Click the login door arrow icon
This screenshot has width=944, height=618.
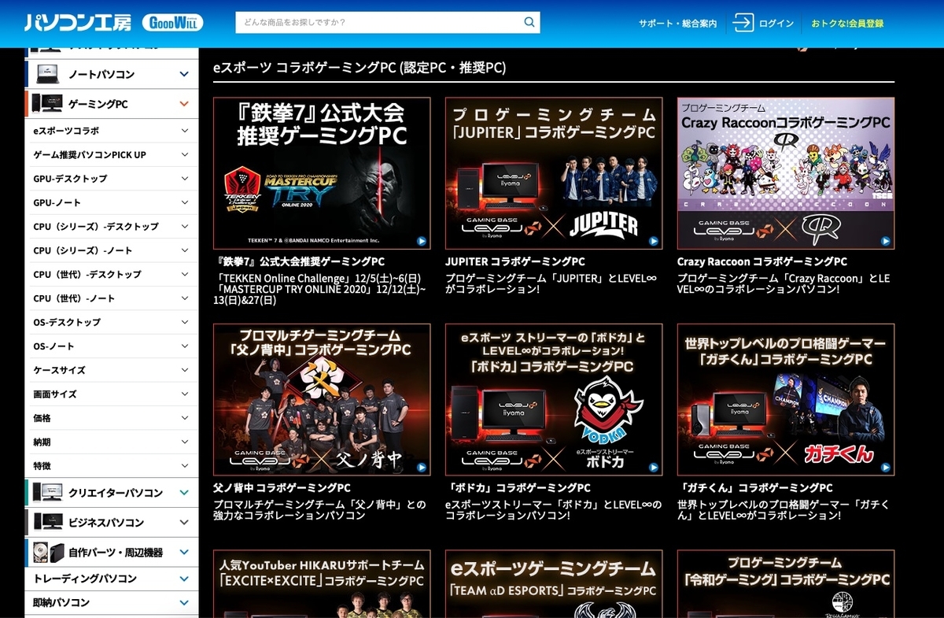click(x=743, y=23)
